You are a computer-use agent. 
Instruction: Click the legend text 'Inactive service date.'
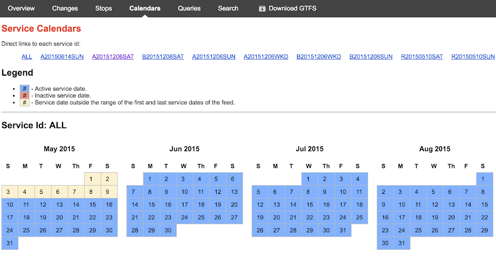(x=63, y=96)
